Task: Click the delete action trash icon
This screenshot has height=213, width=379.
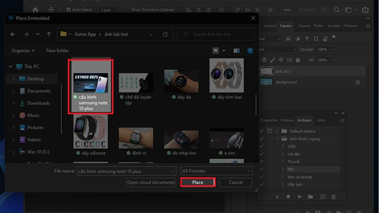Action: [x=334, y=197]
